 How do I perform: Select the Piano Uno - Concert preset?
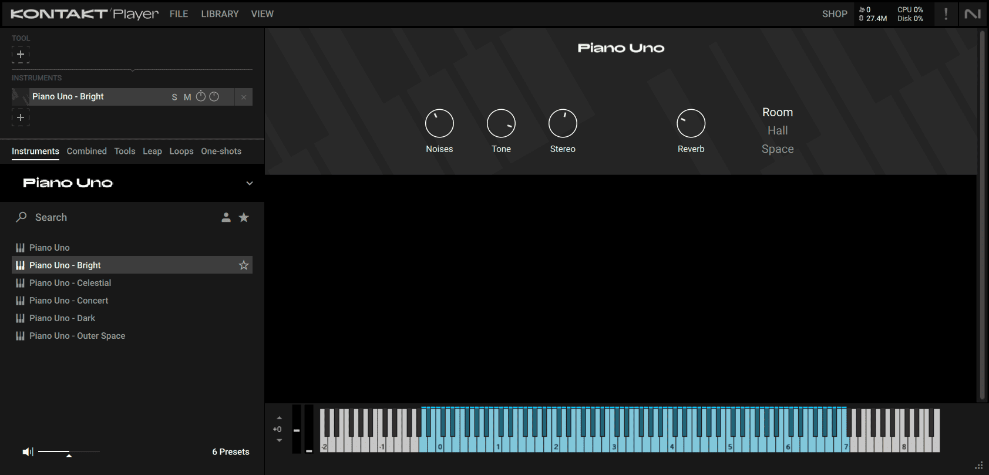click(132, 301)
